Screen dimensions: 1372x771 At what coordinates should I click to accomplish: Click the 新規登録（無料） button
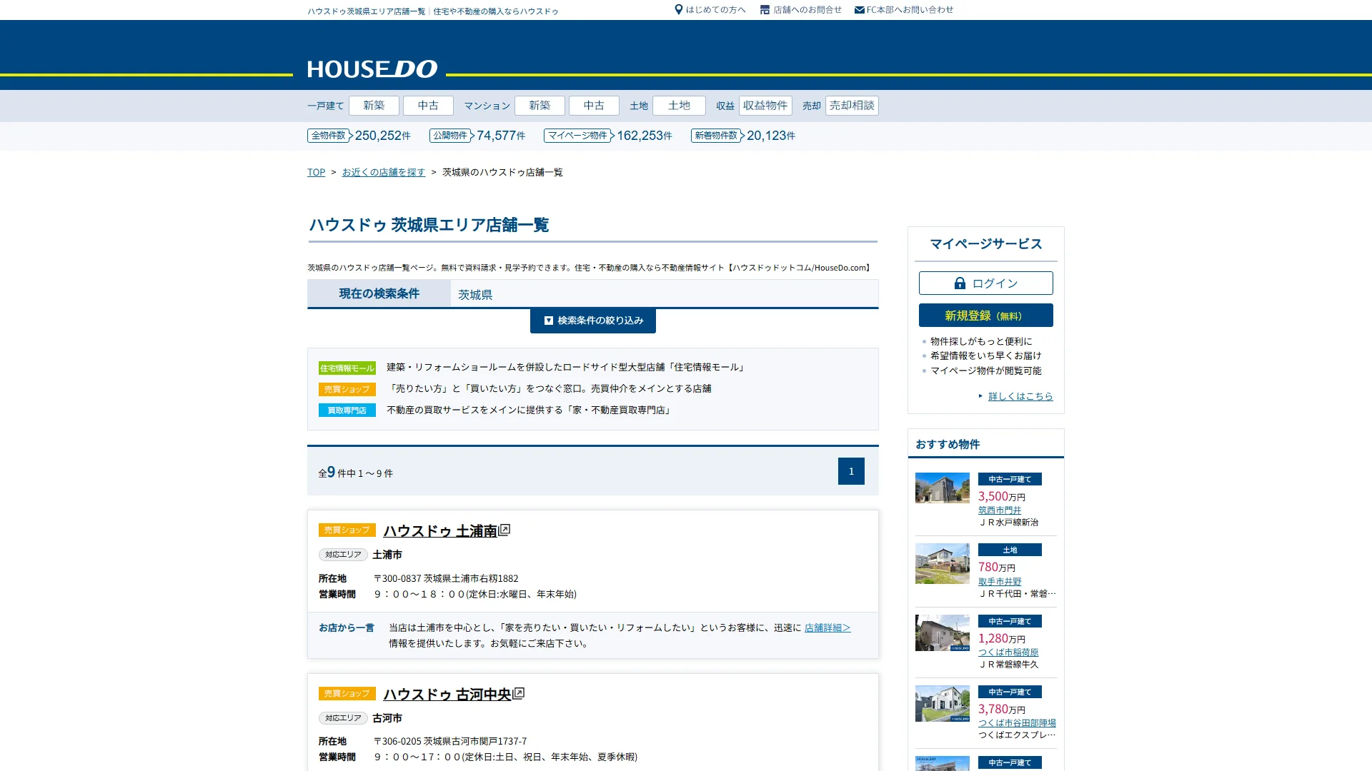click(x=986, y=316)
